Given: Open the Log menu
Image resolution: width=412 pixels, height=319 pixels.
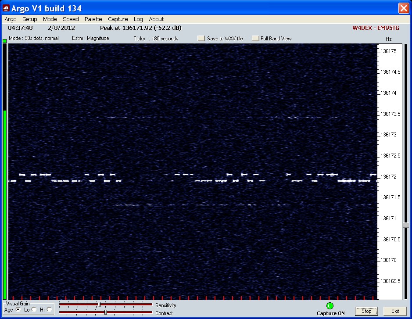Looking at the screenshot, I should point(138,19).
